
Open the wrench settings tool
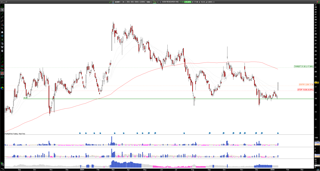coord(2,47)
